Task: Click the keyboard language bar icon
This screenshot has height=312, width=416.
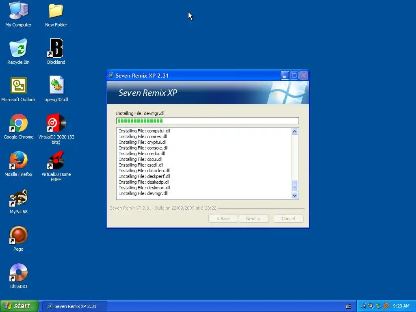Action: coord(349,306)
